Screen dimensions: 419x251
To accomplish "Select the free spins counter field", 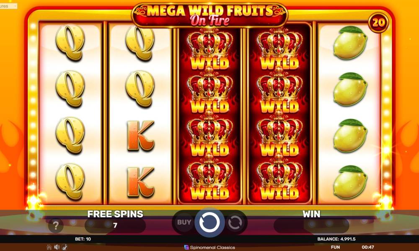I will pos(115,225).
